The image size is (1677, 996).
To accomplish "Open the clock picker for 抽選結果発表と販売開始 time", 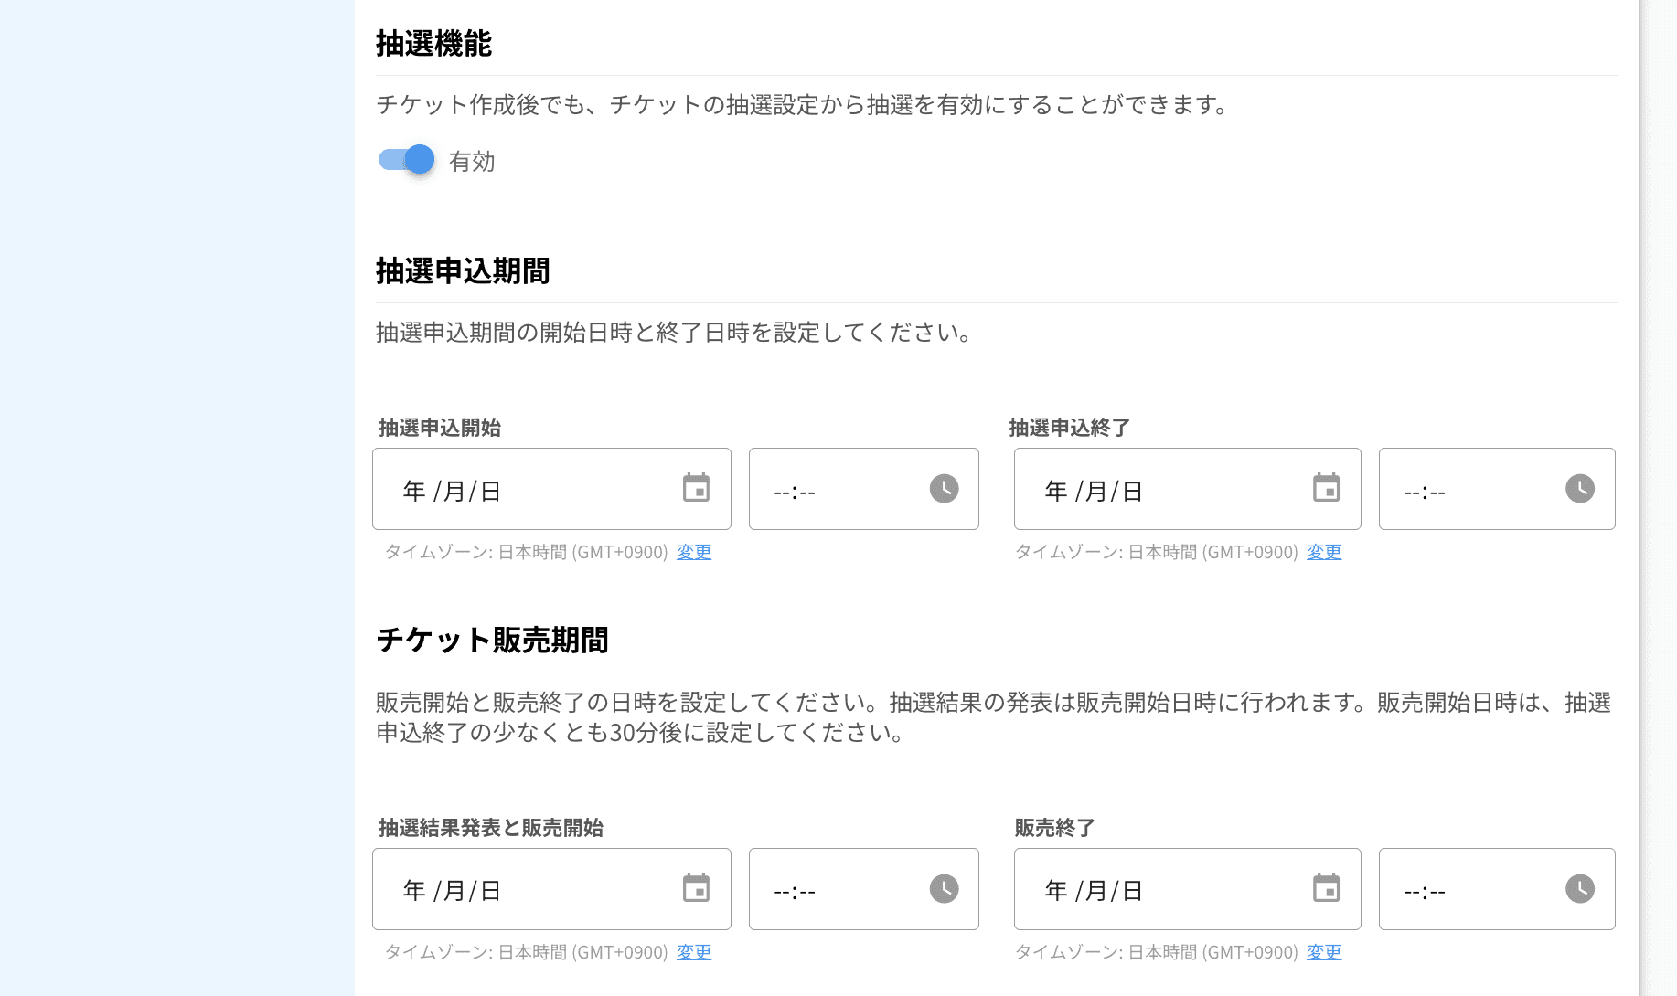I will coord(944,888).
